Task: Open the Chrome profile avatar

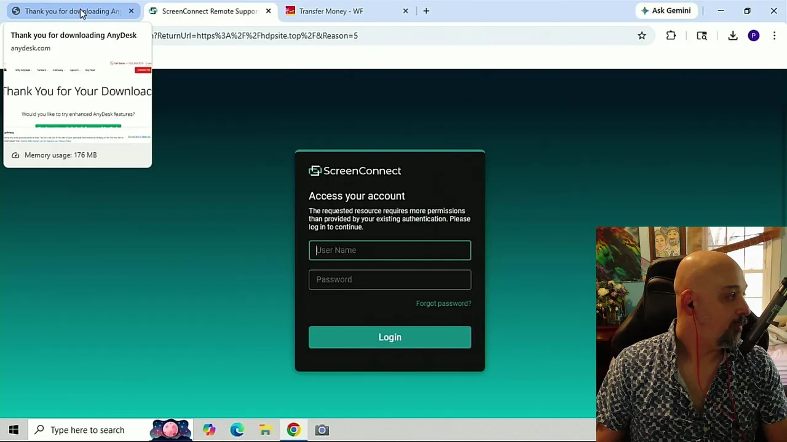Action: [x=754, y=36]
